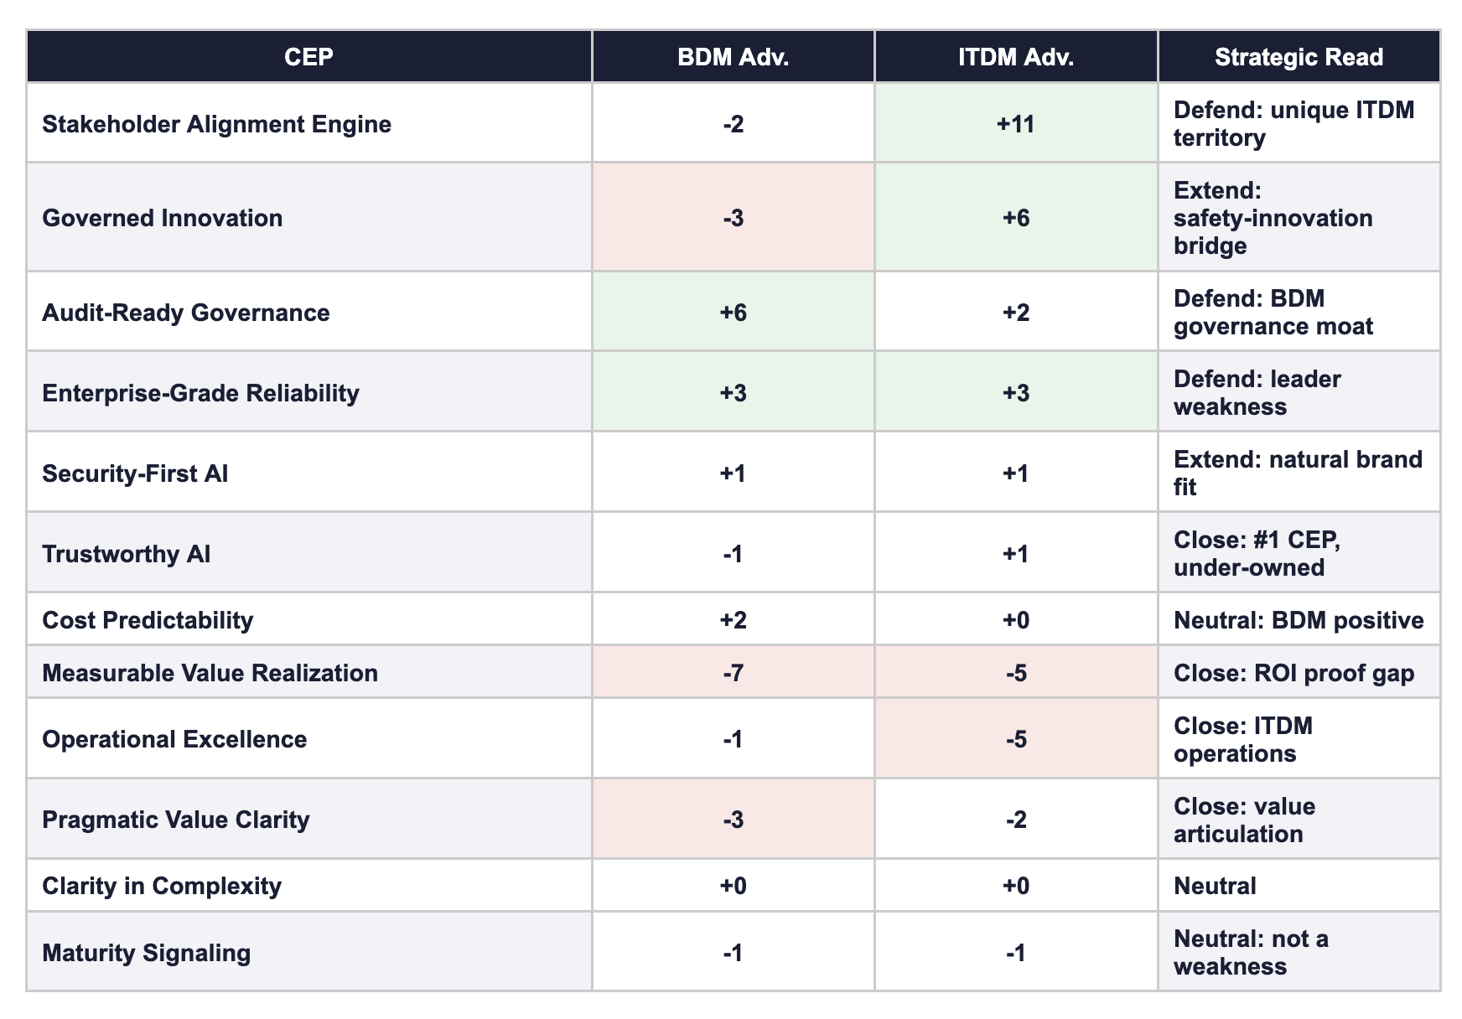This screenshot has height=1019, width=1462.
Task: Select the 'Close: ROI proof gap' cell
Action: [x=1294, y=673]
